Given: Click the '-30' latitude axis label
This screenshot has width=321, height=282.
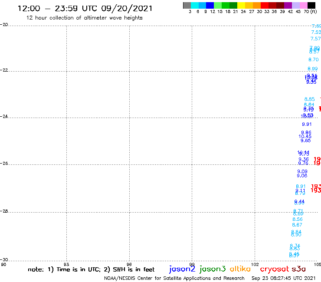Looking at the screenshot, I should pos(4,260).
